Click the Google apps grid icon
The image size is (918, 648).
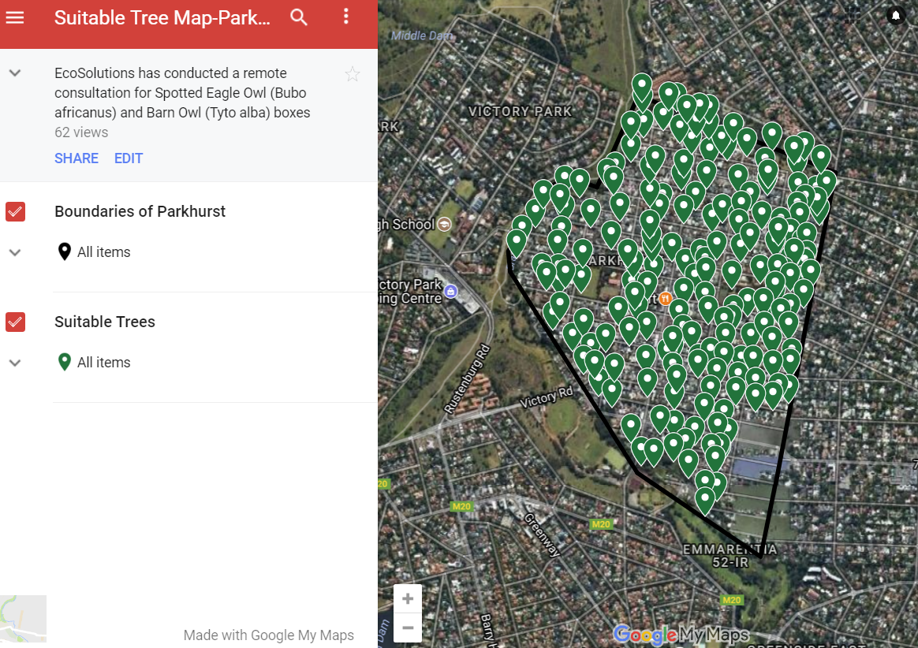[853, 16]
